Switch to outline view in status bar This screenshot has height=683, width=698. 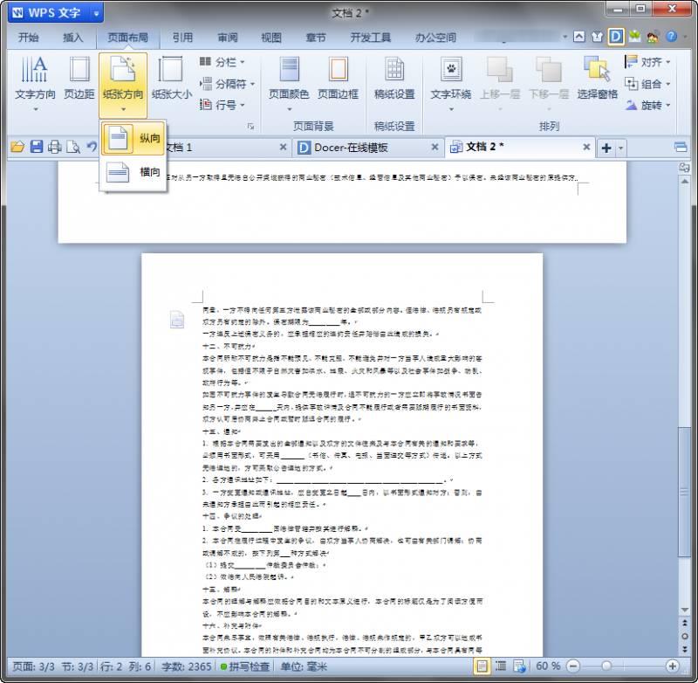(x=499, y=666)
